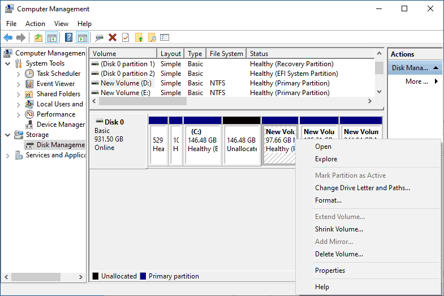Click the Forward arrow toolbar icon

21,37
